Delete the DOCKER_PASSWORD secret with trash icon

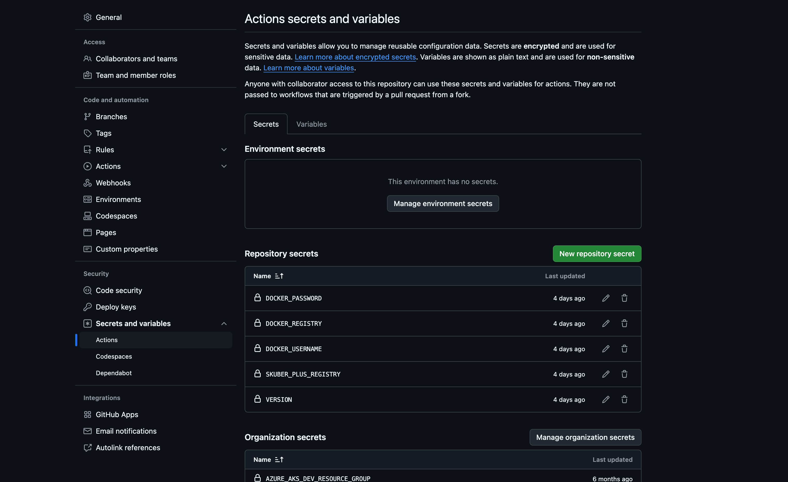tap(624, 298)
